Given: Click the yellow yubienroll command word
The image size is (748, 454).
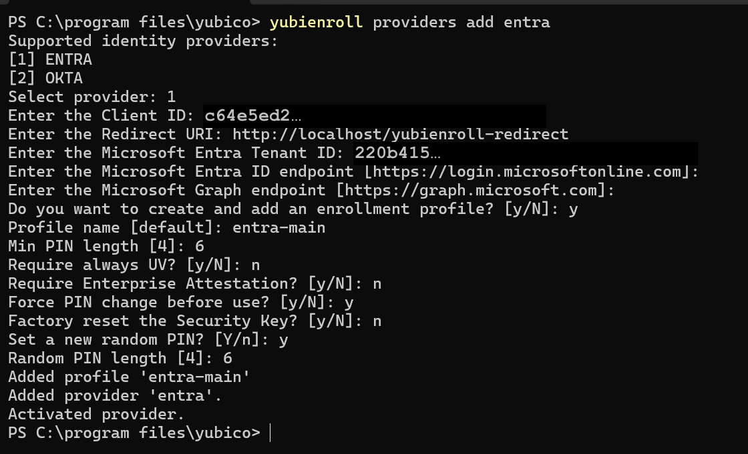Looking at the screenshot, I should pyautogui.click(x=316, y=23).
